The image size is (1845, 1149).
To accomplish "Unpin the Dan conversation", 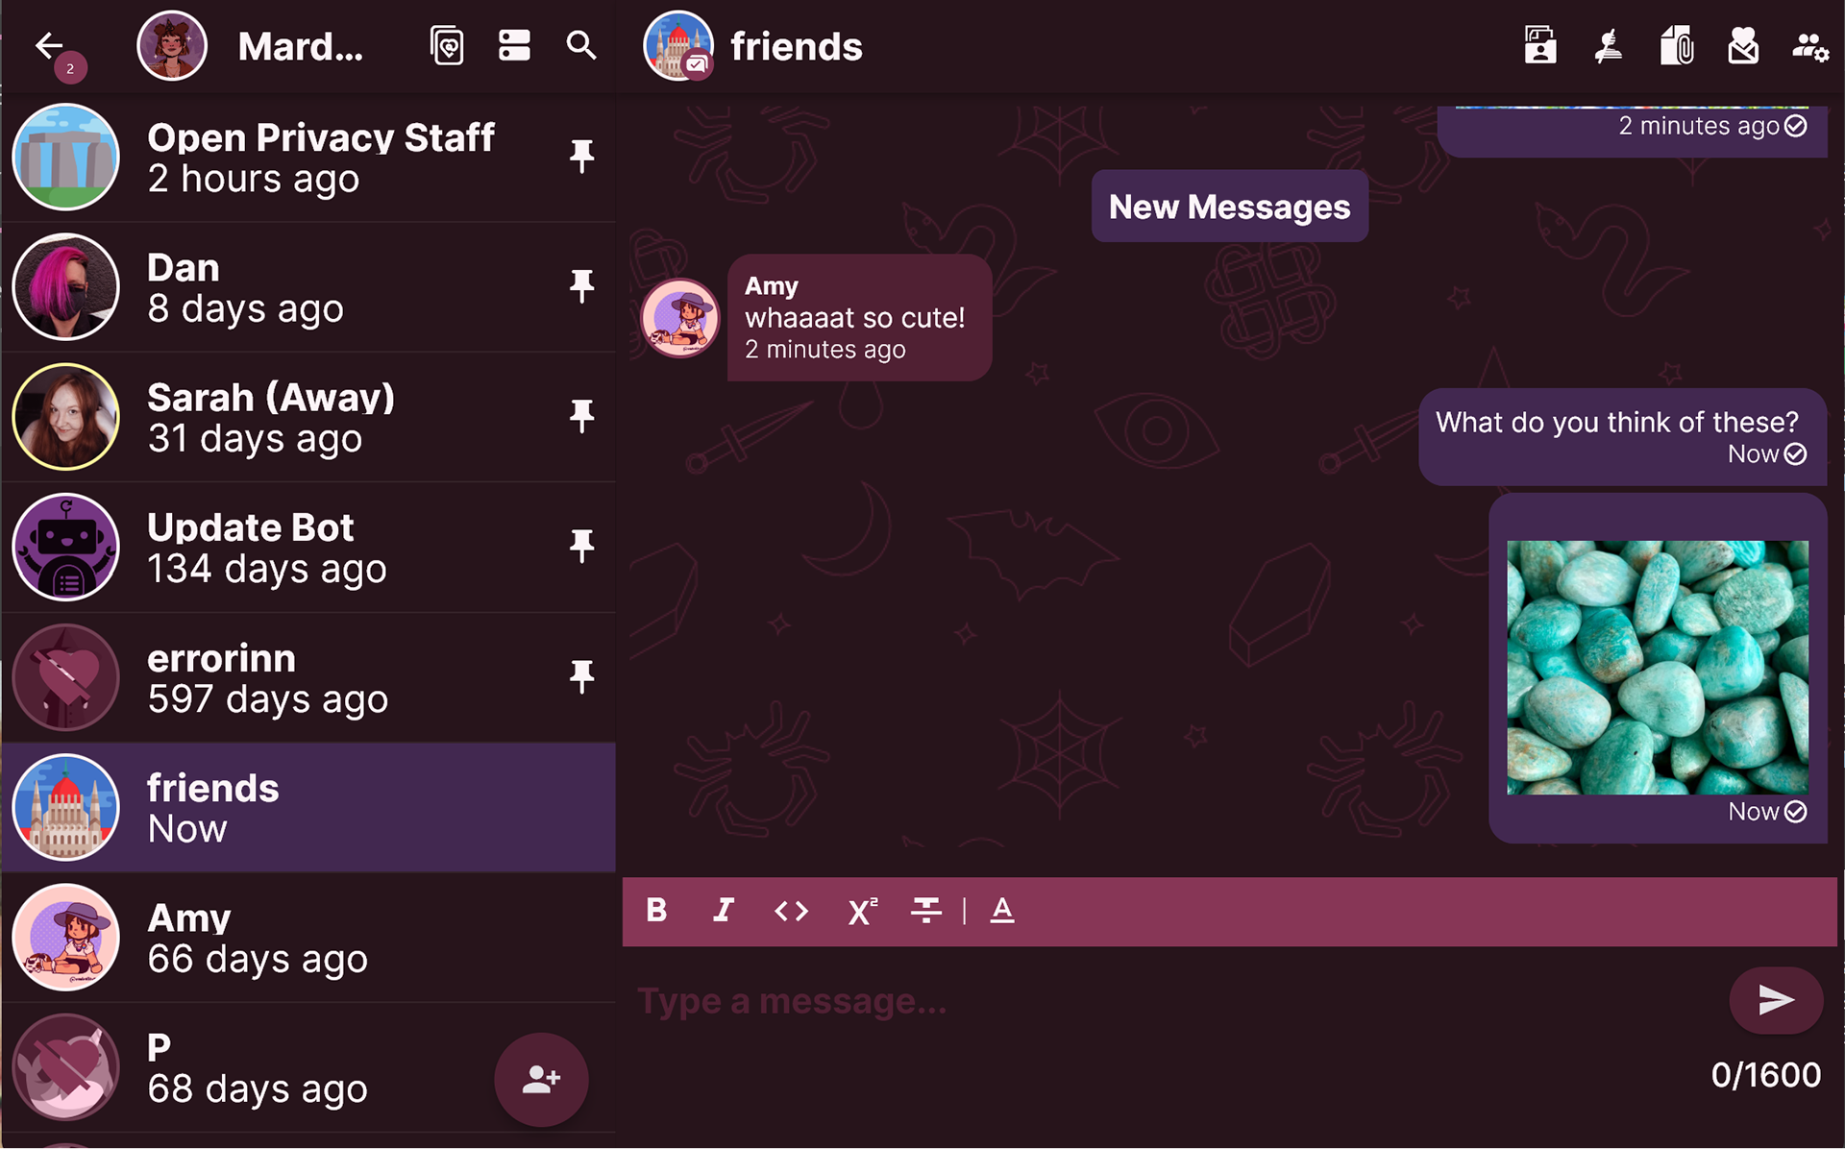I will tap(581, 285).
